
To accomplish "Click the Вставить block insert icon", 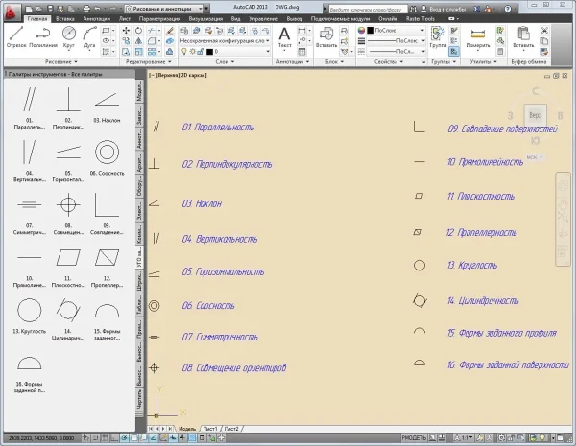I will pos(326,37).
